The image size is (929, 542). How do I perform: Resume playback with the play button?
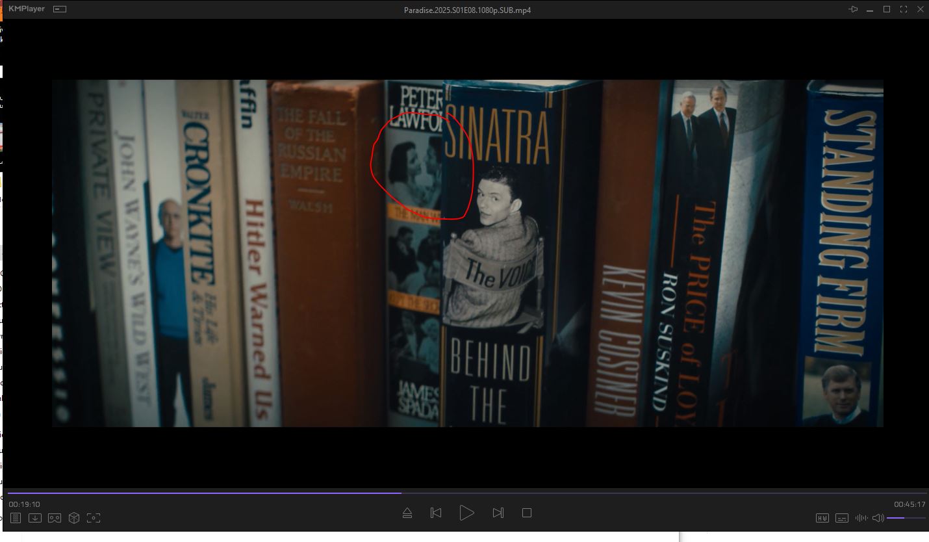(x=466, y=513)
